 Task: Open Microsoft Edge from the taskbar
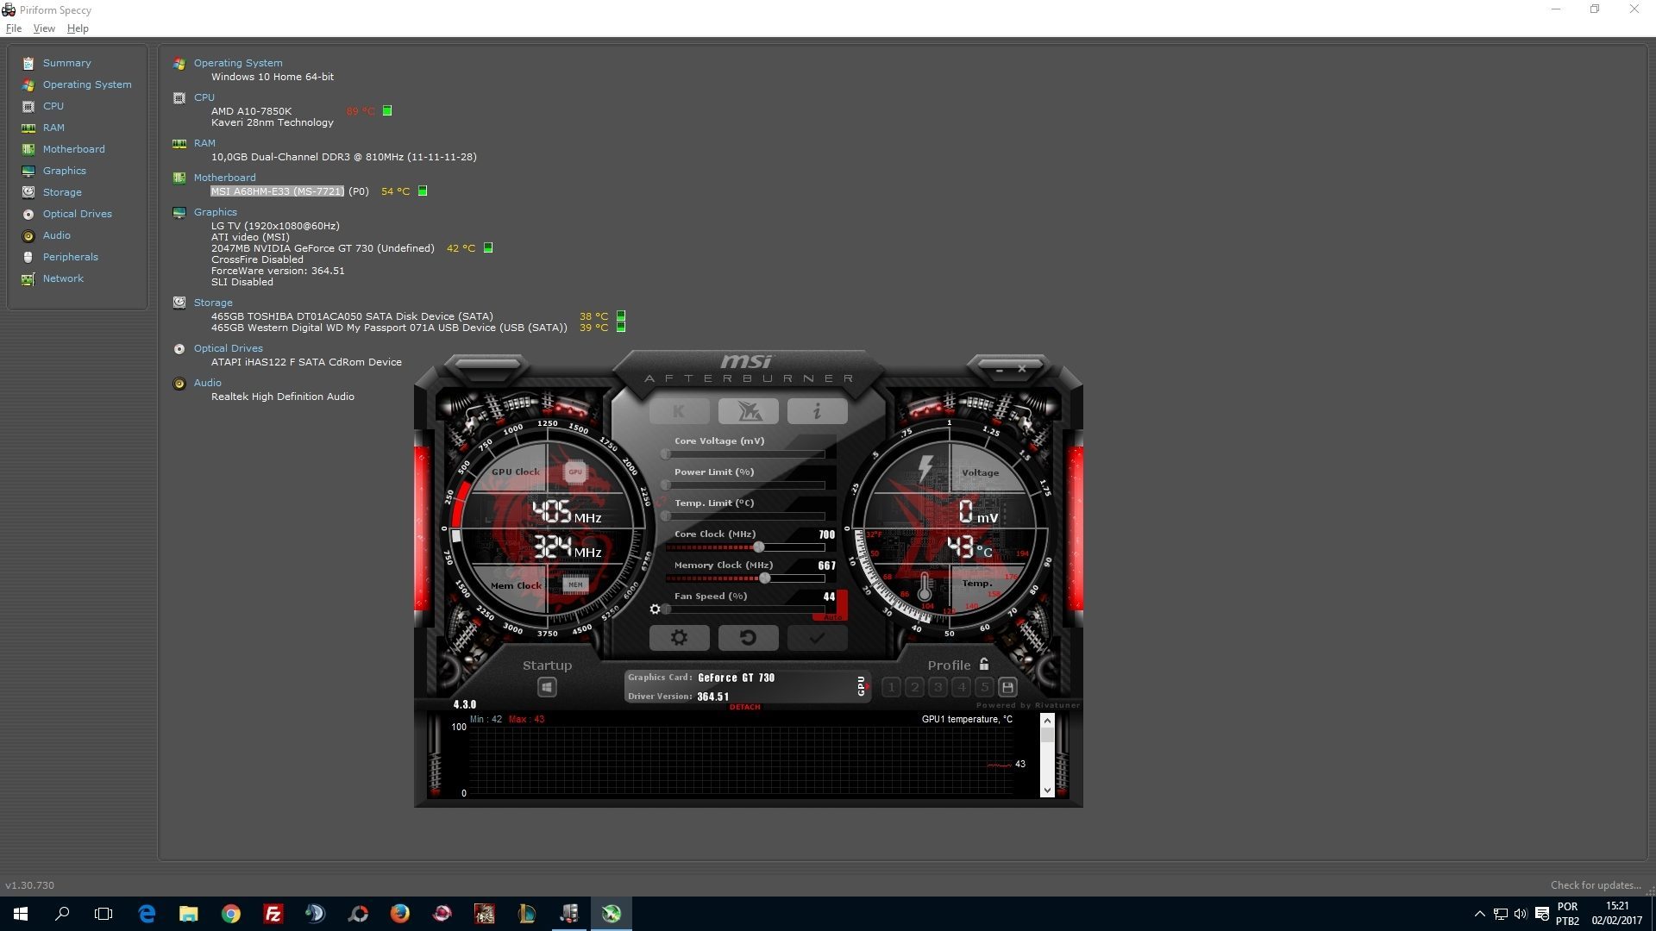coord(147,914)
